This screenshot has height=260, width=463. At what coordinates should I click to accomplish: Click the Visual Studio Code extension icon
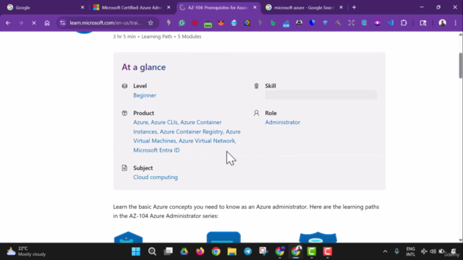point(391,22)
